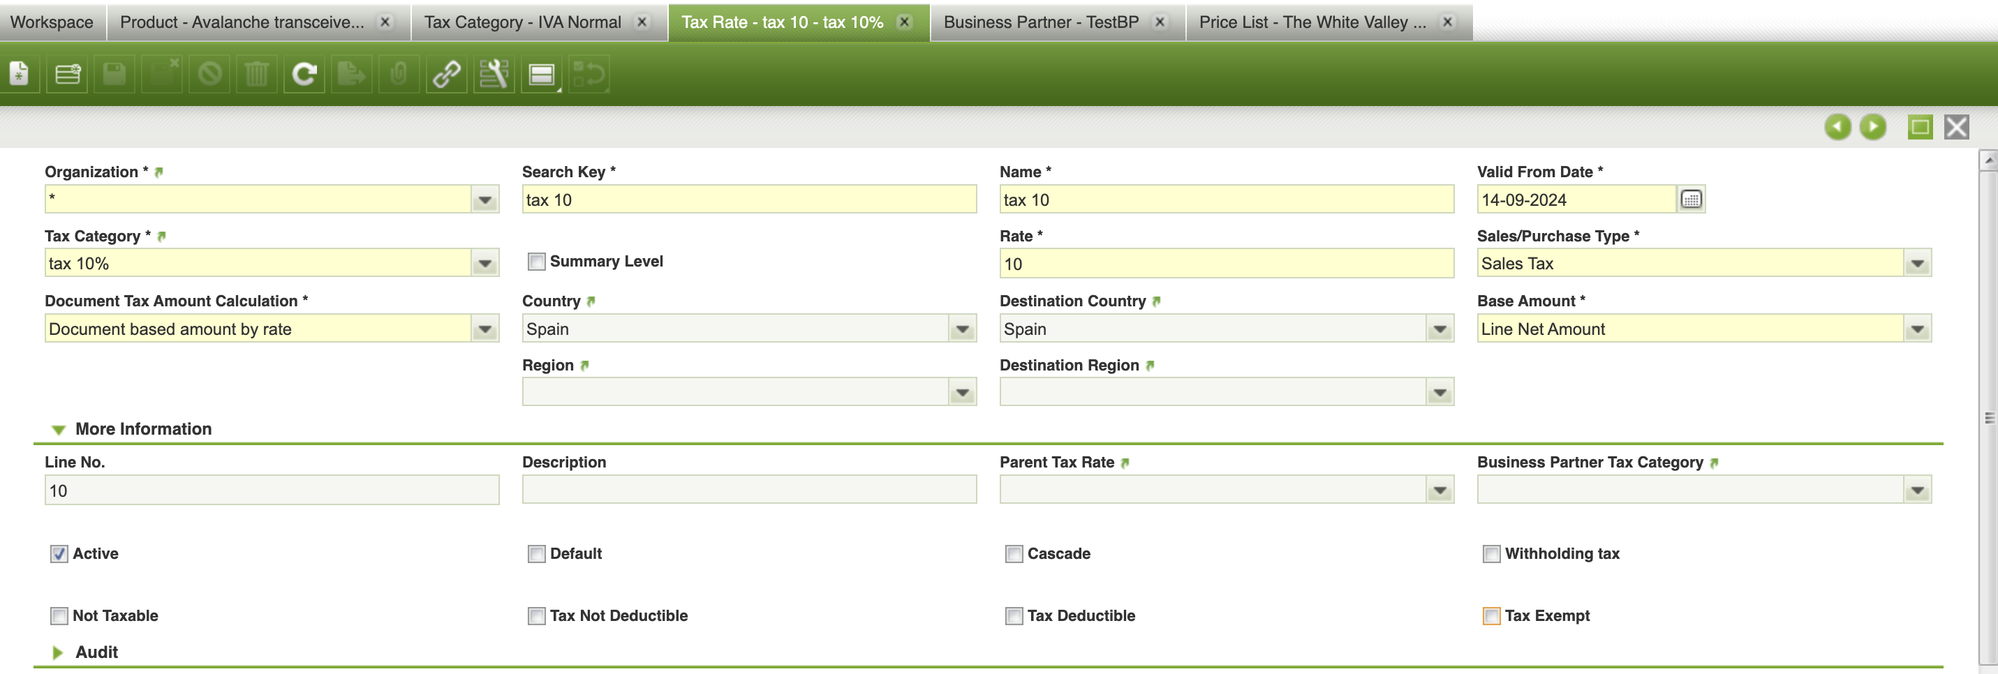The width and height of the screenshot is (1998, 674).
Task: Switch to the Business Partner - TestBP tab
Action: click(x=1040, y=22)
